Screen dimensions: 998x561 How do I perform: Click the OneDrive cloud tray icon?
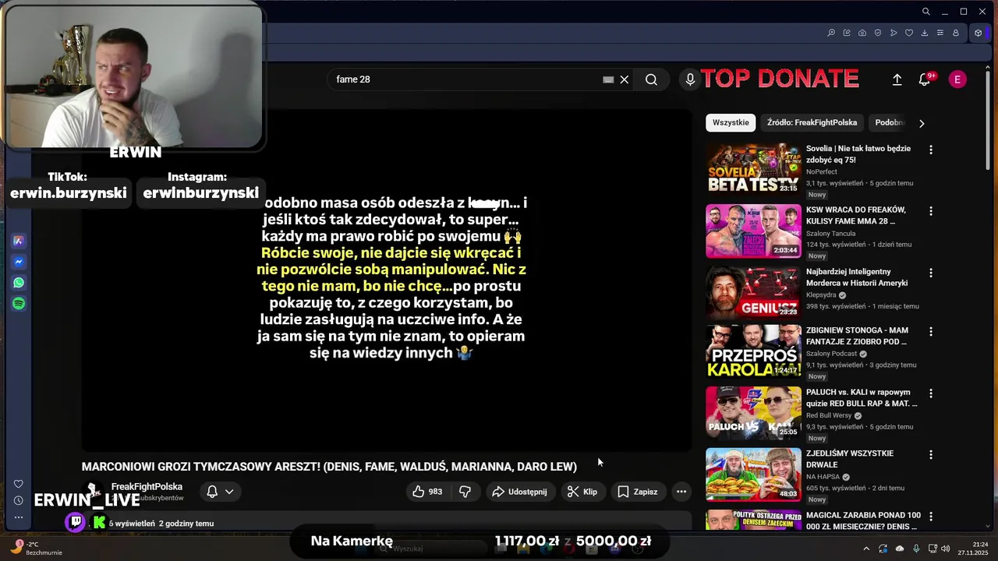coord(900,549)
